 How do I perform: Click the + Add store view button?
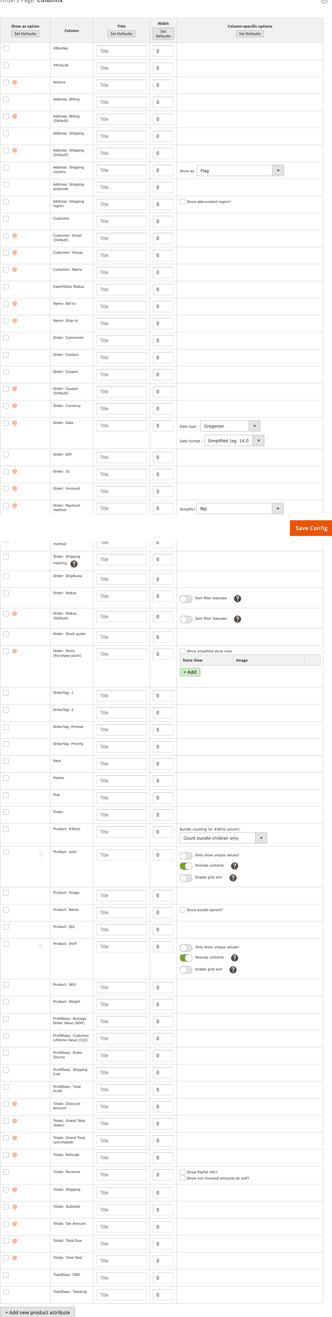190,672
